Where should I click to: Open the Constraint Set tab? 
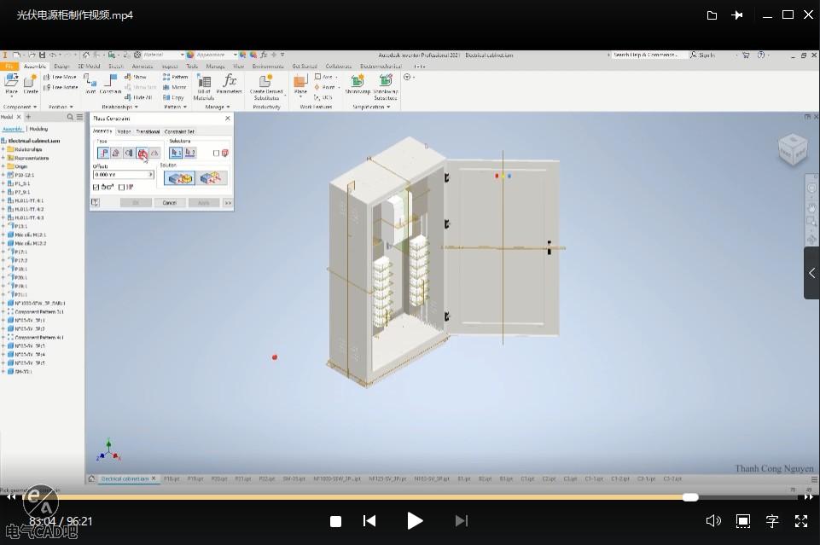tap(179, 131)
